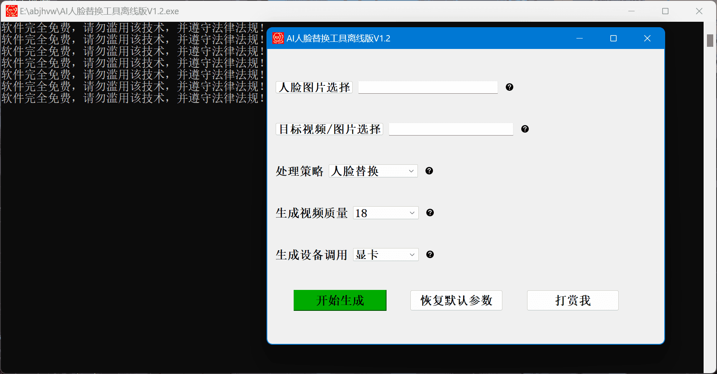
Task: Maximize the AI人脸替换工具离线版V1.2 dialog
Action: click(x=613, y=38)
